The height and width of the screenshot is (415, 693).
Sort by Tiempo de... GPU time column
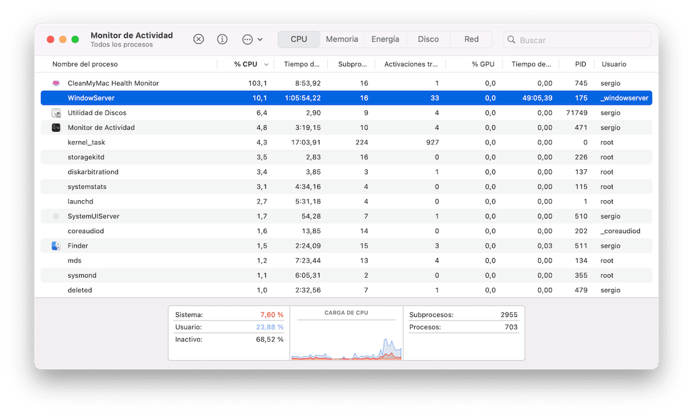(531, 64)
